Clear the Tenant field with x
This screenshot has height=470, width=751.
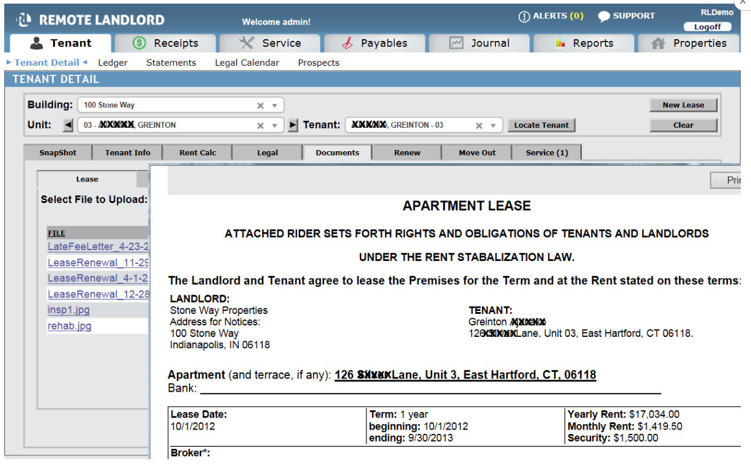click(479, 125)
